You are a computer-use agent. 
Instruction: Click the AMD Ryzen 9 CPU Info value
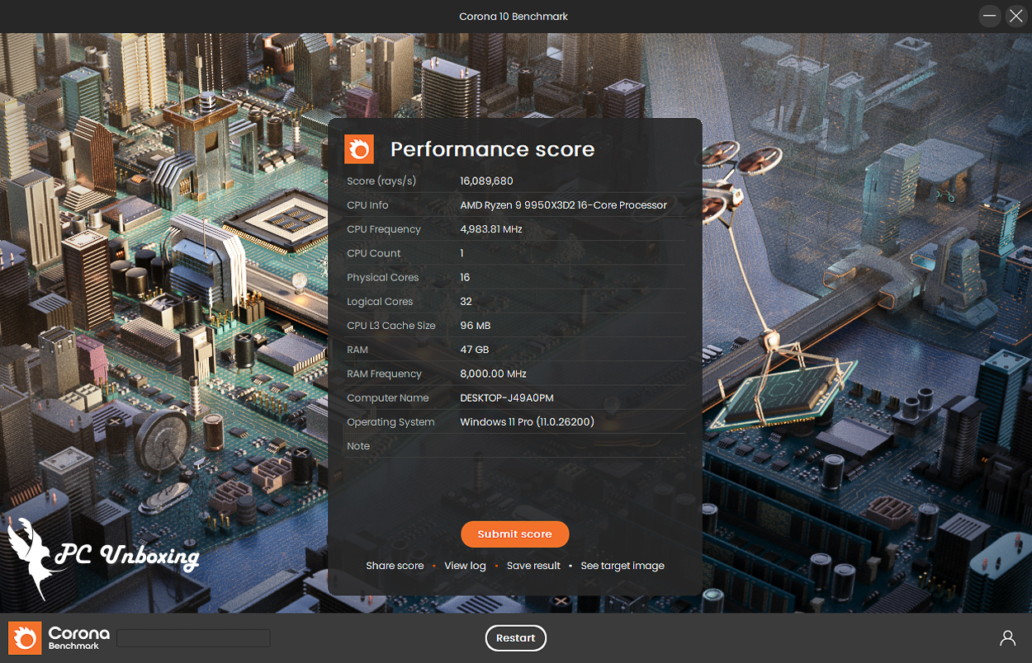pos(563,205)
